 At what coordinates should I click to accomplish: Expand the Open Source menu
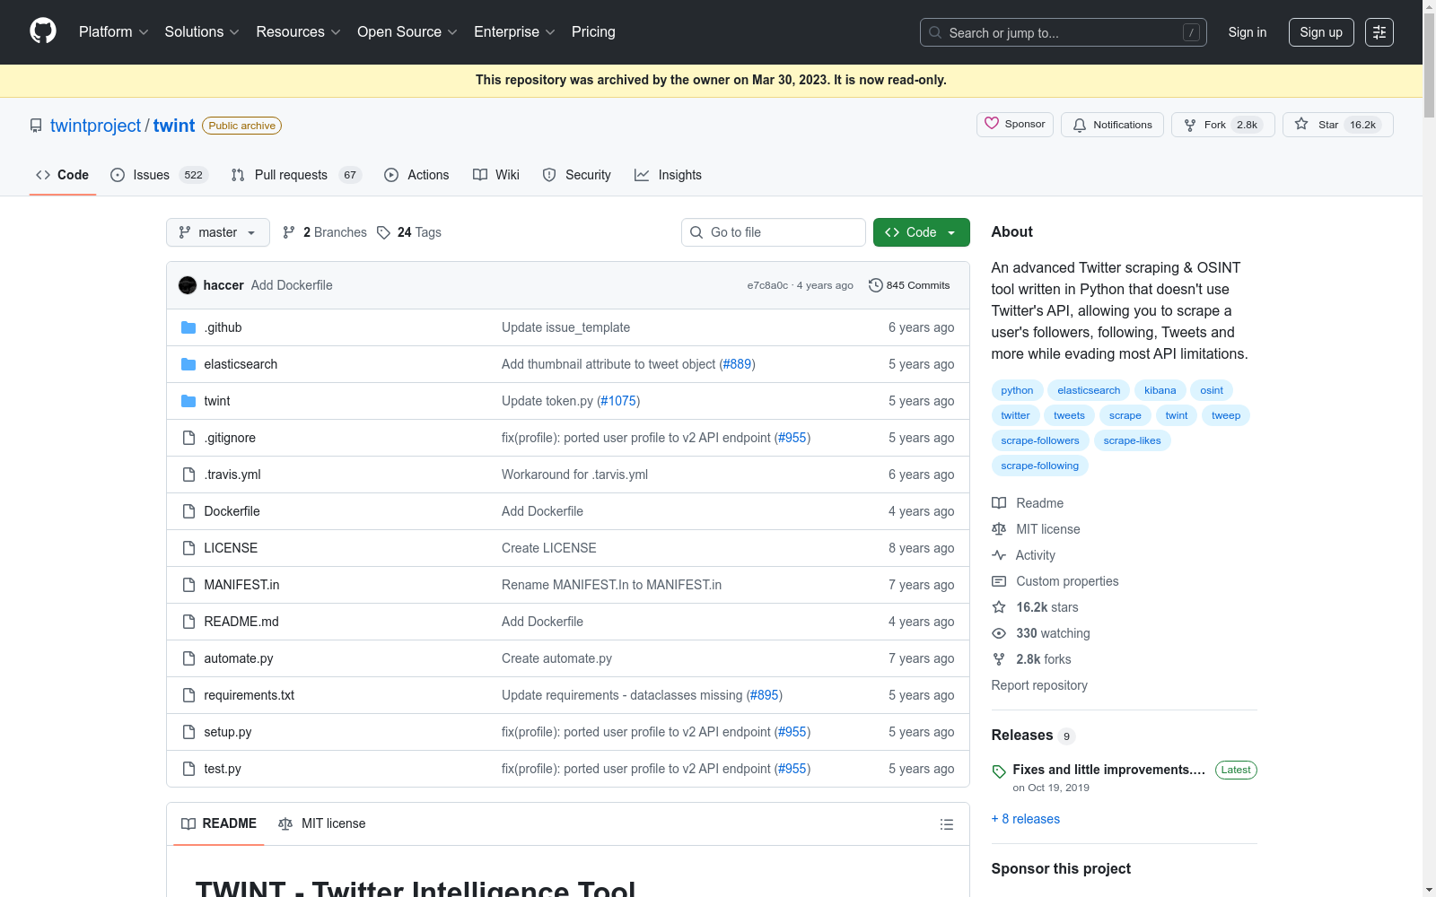click(407, 32)
